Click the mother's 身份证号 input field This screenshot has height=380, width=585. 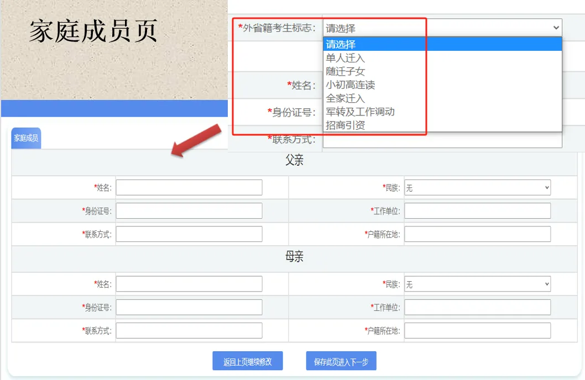tap(188, 307)
